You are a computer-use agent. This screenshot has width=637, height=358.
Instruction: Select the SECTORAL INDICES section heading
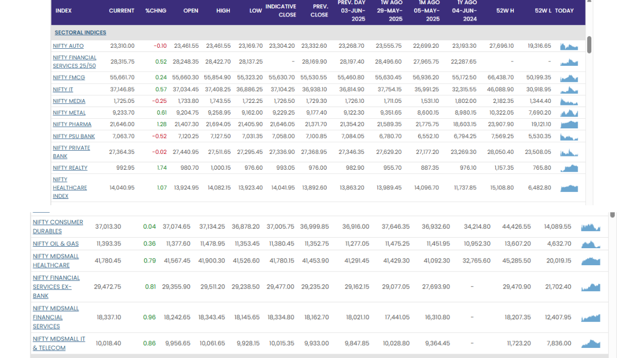pyautogui.click(x=80, y=33)
